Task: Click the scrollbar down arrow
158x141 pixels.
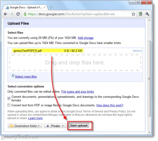Action: [x=149, y=132]
